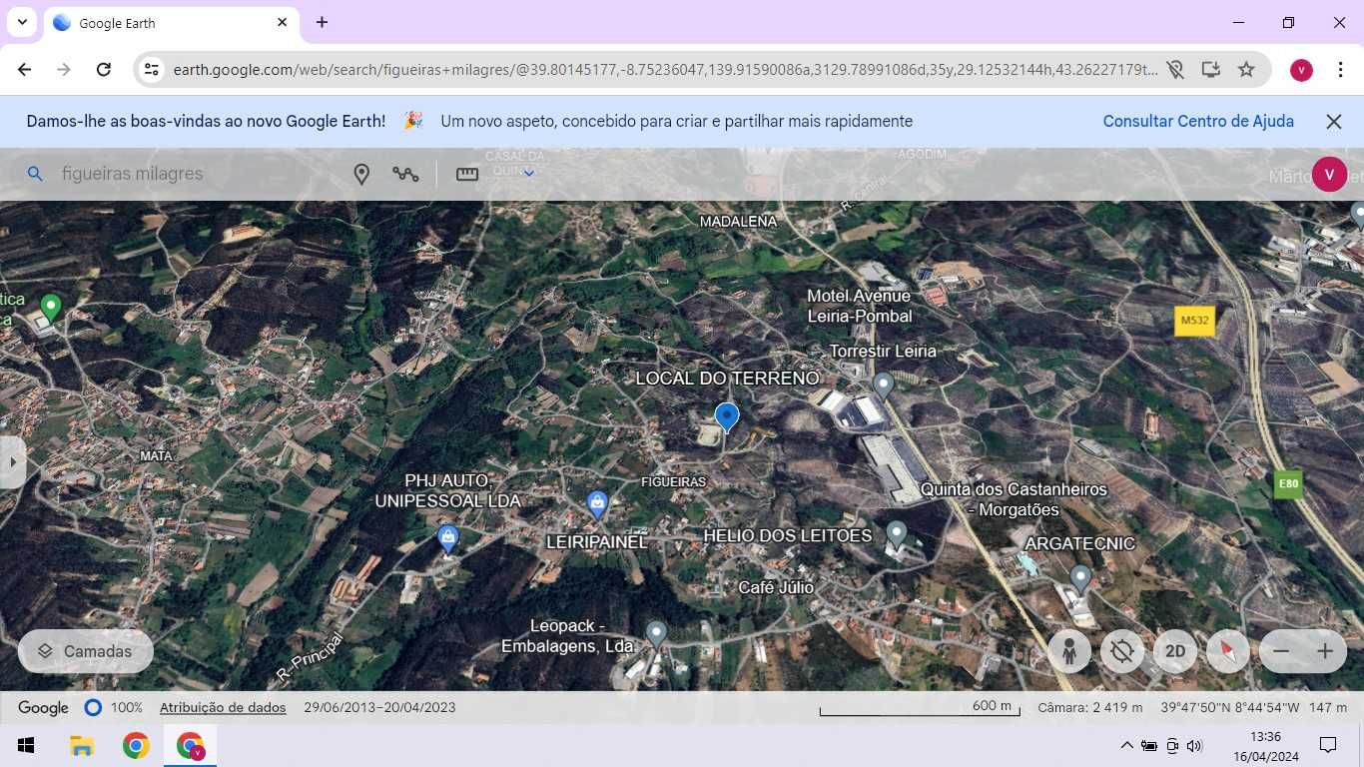1364x767 pixels.
Task: Click the Leopack Embalagens pin
Action: [656, 633]
